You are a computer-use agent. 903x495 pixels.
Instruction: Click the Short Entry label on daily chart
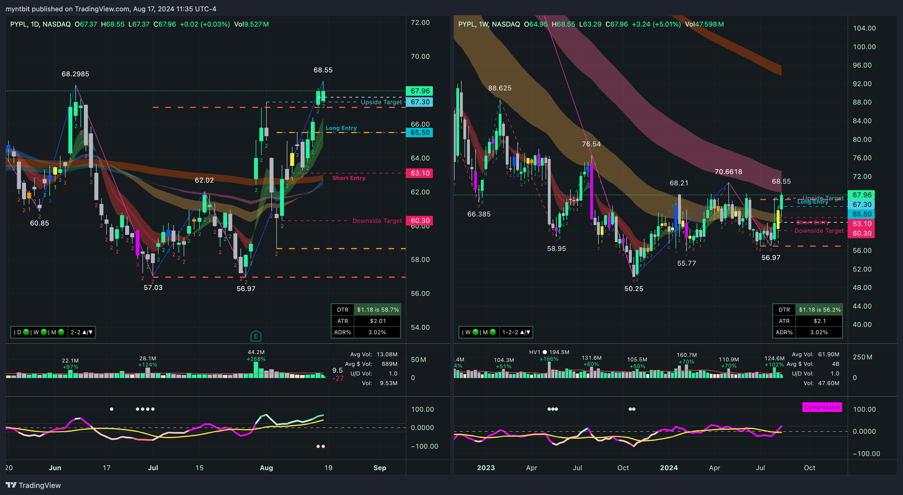pos(349,178)
